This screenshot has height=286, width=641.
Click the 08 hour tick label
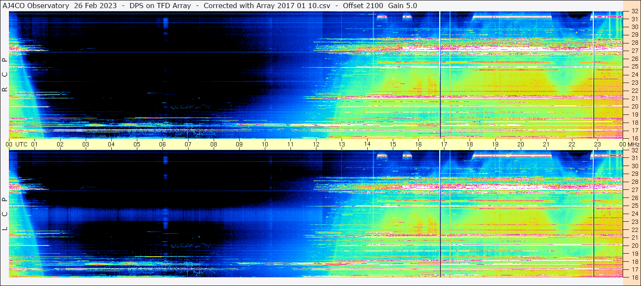tap(214, 144)
